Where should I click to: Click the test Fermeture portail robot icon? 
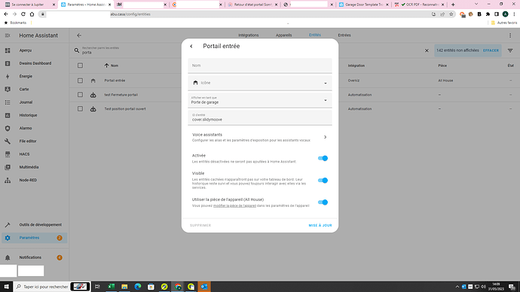pos(93,95)
